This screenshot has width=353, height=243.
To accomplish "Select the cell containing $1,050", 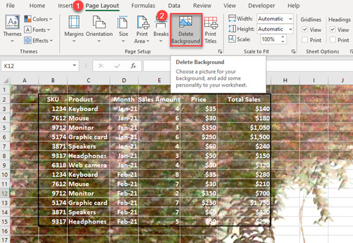I will (244, 128).
